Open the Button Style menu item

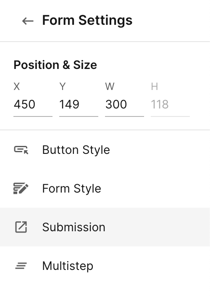tap(105, 150)
